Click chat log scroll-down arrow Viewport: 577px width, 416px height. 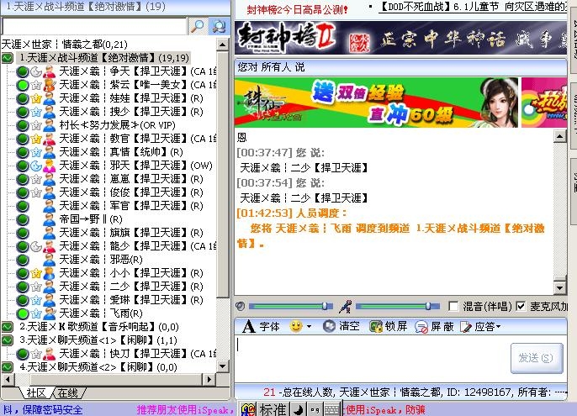pos(559,287)
